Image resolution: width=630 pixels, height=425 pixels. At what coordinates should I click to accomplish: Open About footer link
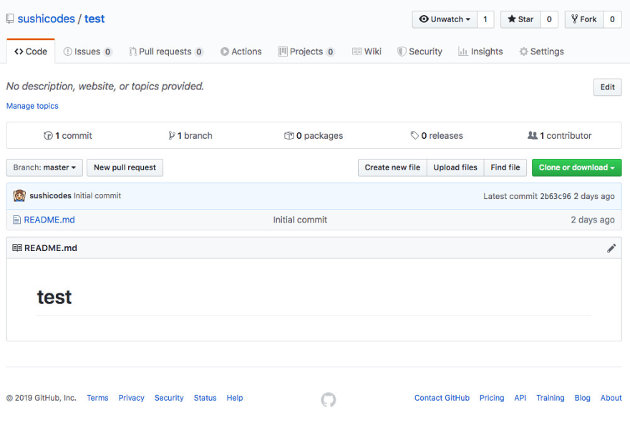pos(611,398)
